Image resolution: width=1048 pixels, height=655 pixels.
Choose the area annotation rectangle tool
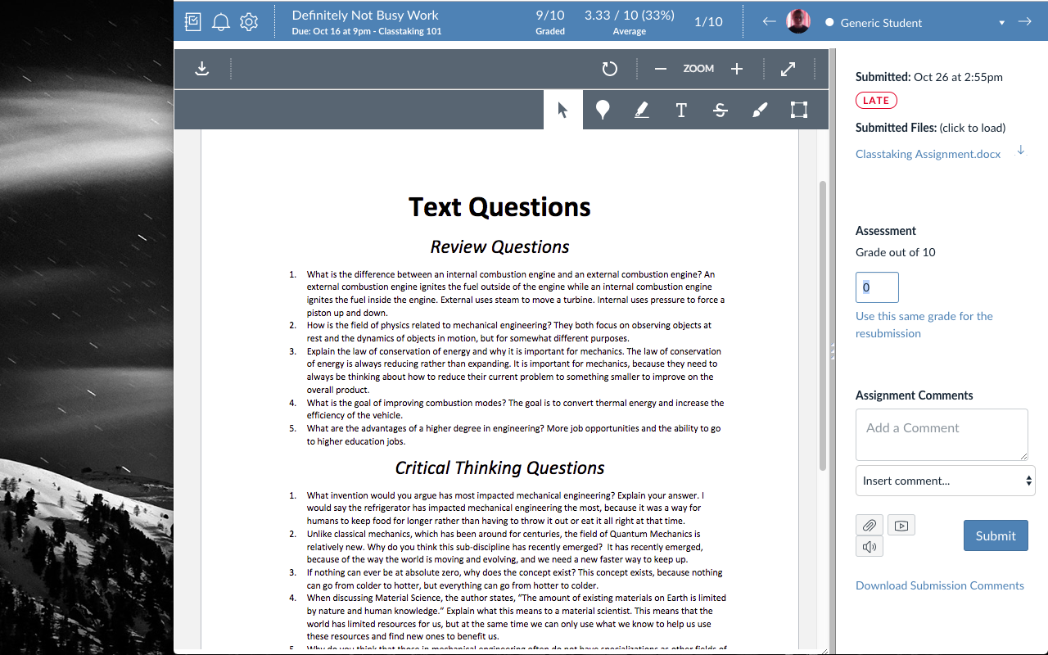coord(799,110)
